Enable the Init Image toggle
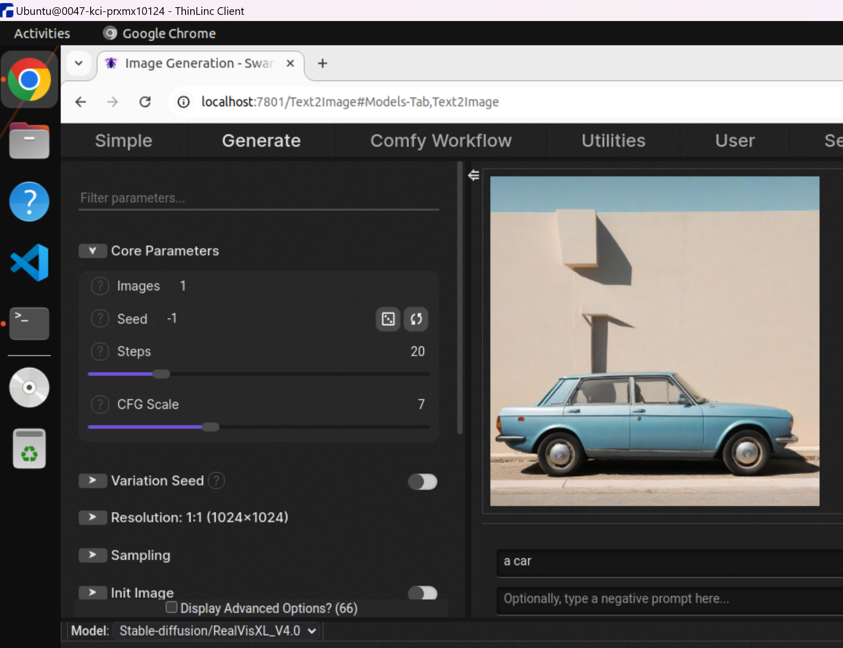Image resolution: width=843 pixels, height=648 pixels. pyautogui.click(x=422, y=593)
